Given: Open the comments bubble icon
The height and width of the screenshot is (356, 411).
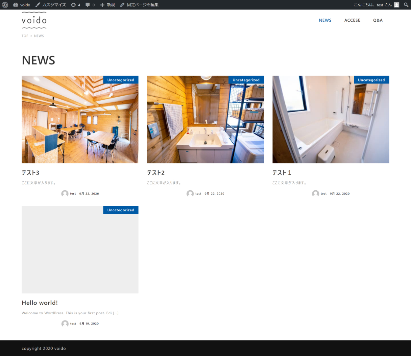Looking at the screenshot, I should pyautogui.click(x=90, y=5).
